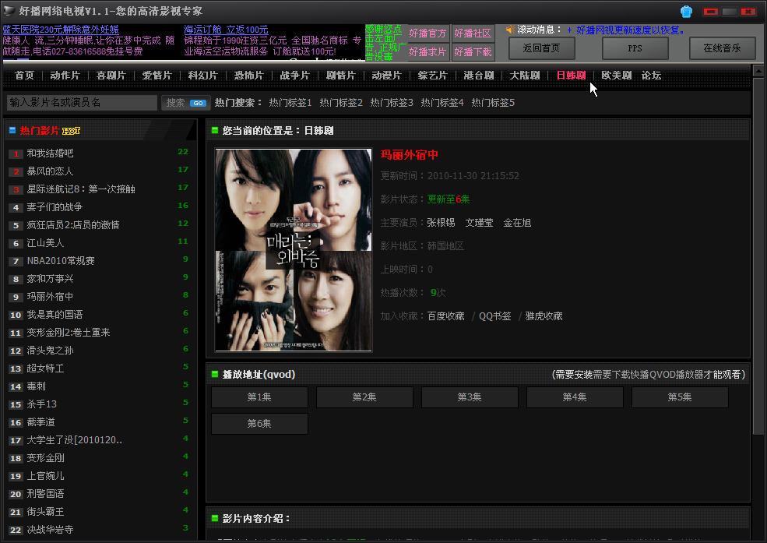767x543 pixels.
Task: Open hot movie 江山美人
Action: [x=45, y=243]
